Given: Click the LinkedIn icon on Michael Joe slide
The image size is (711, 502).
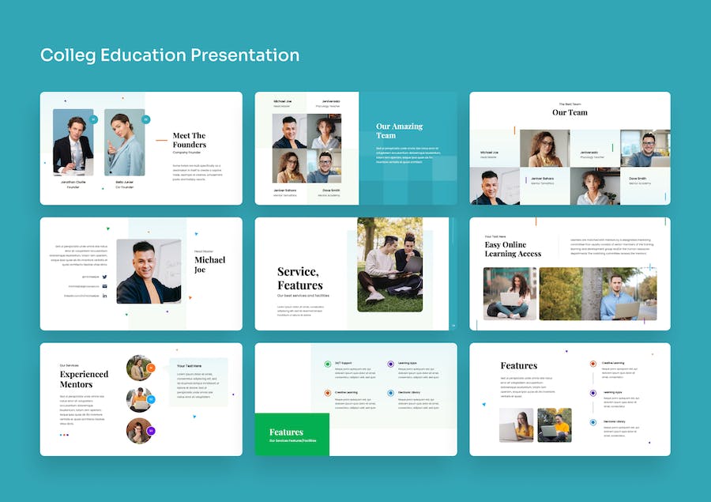Looking at the screenshot, I should click(x=105, y=296).
